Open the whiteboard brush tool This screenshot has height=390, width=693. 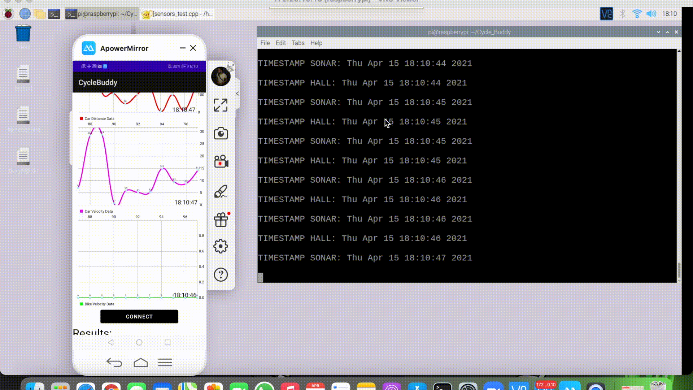[221, 191]
